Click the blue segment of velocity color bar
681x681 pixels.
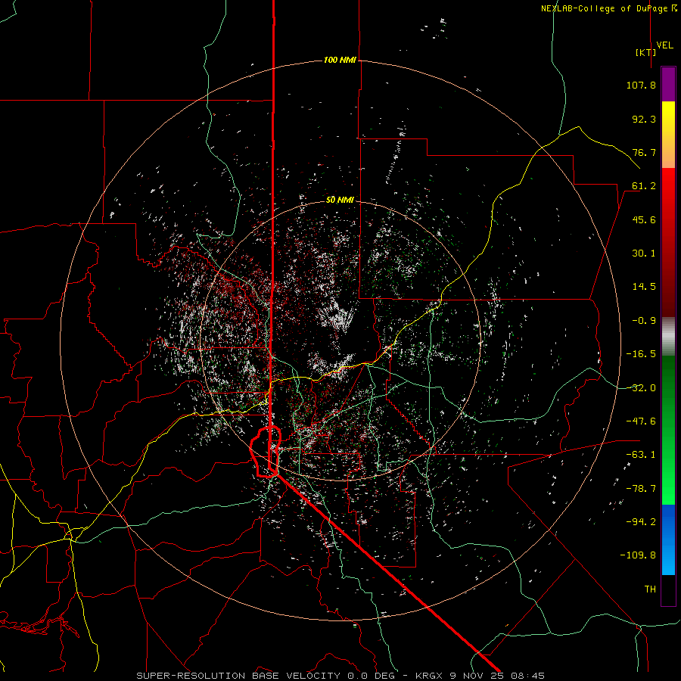click(x=668, y=540)
